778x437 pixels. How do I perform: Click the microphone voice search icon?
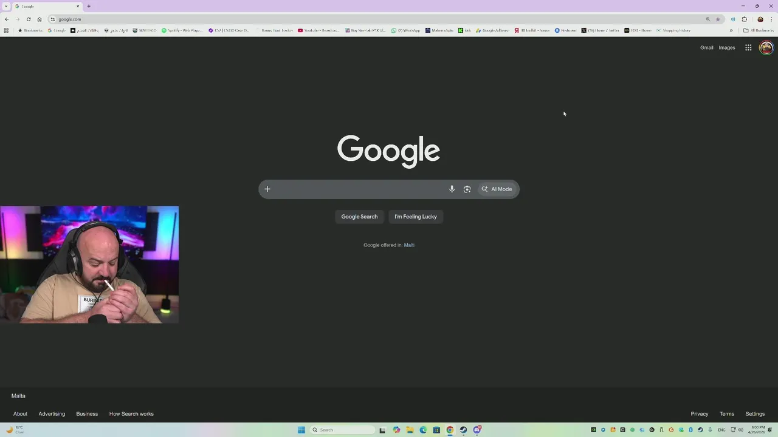pos(452,189)
